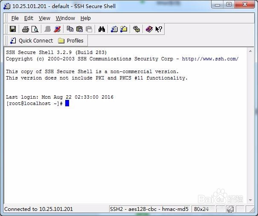258x216 pixels.
Task: Open the File menu
Action: pyautogui.click(x=15, y=18)
